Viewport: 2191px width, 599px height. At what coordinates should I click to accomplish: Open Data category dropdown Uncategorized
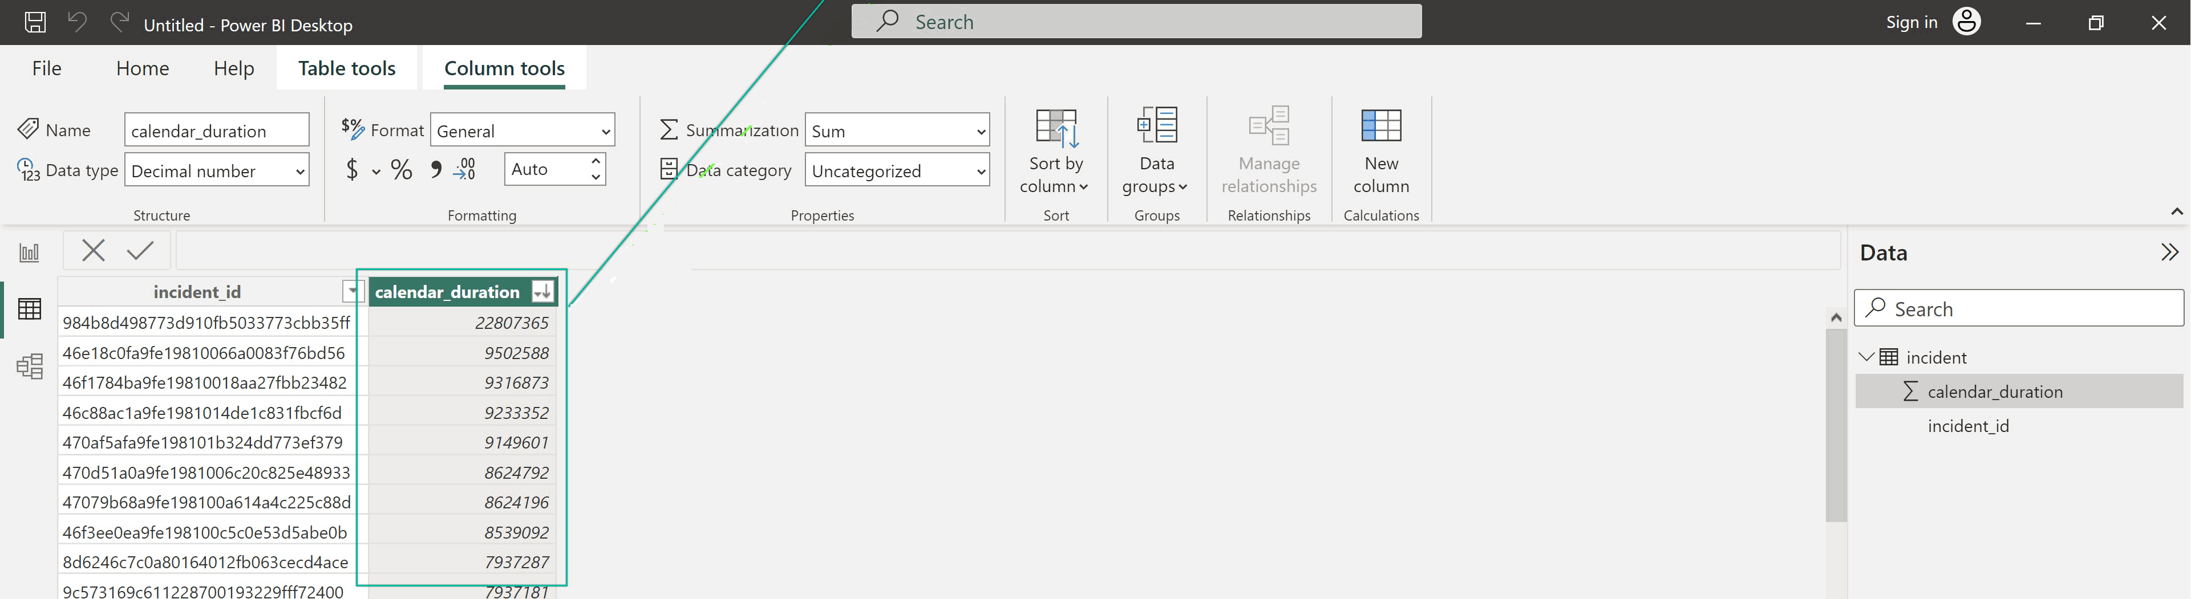897,171
